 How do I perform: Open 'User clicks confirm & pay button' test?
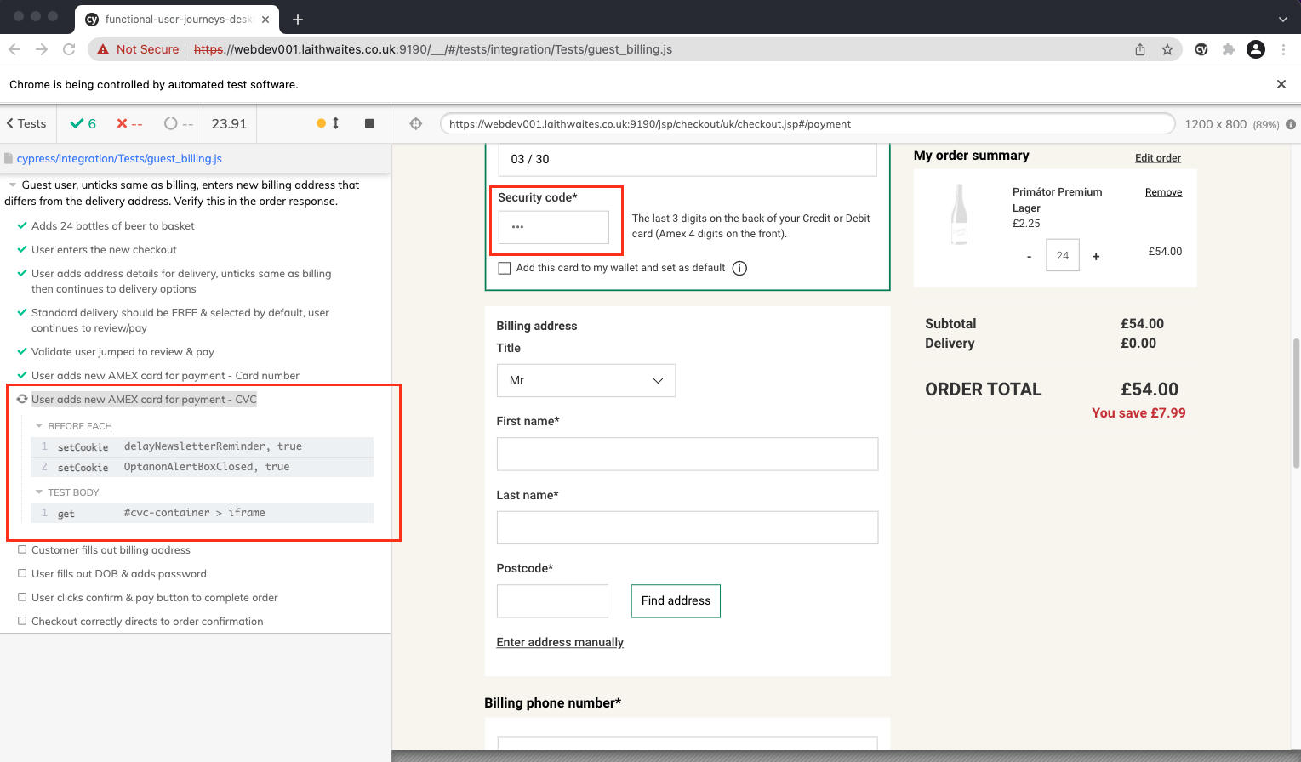point(154,598)
